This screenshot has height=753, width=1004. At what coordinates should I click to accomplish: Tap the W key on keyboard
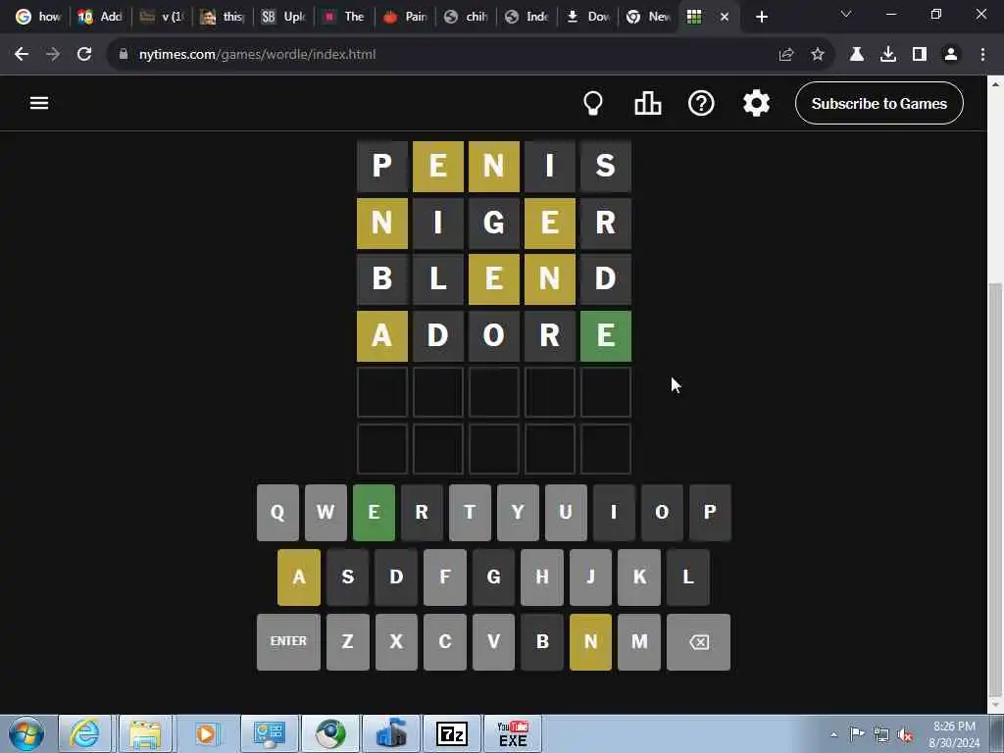pyautogui.click(x=326, y=512)
